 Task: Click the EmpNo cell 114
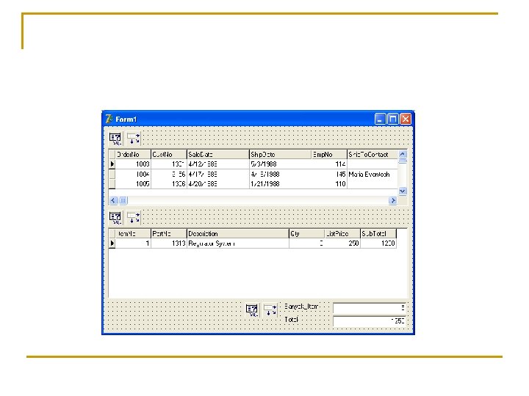[x=329, y=164]
